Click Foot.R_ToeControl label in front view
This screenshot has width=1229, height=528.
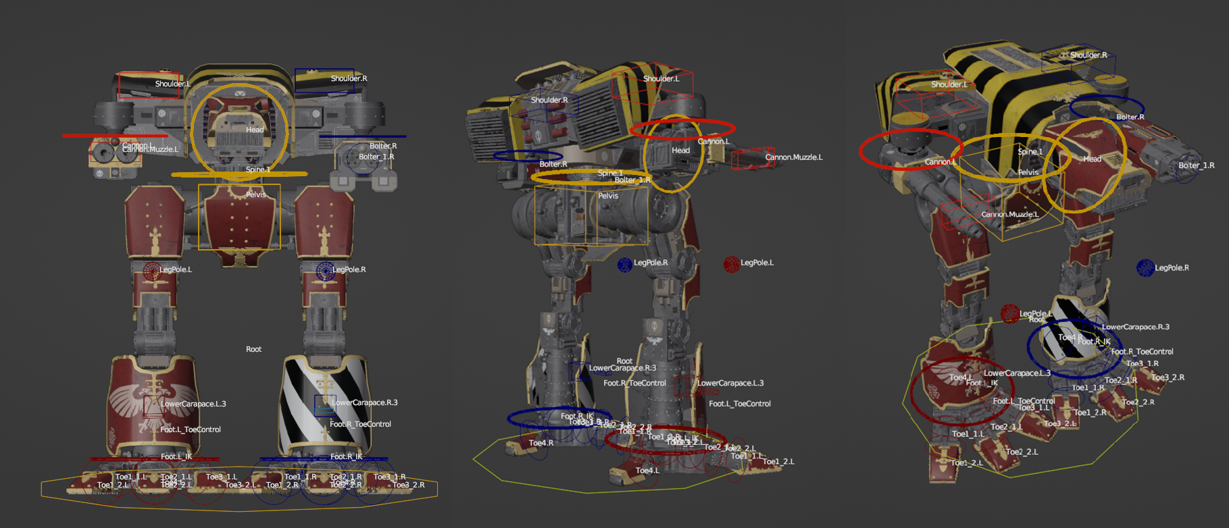360,424
